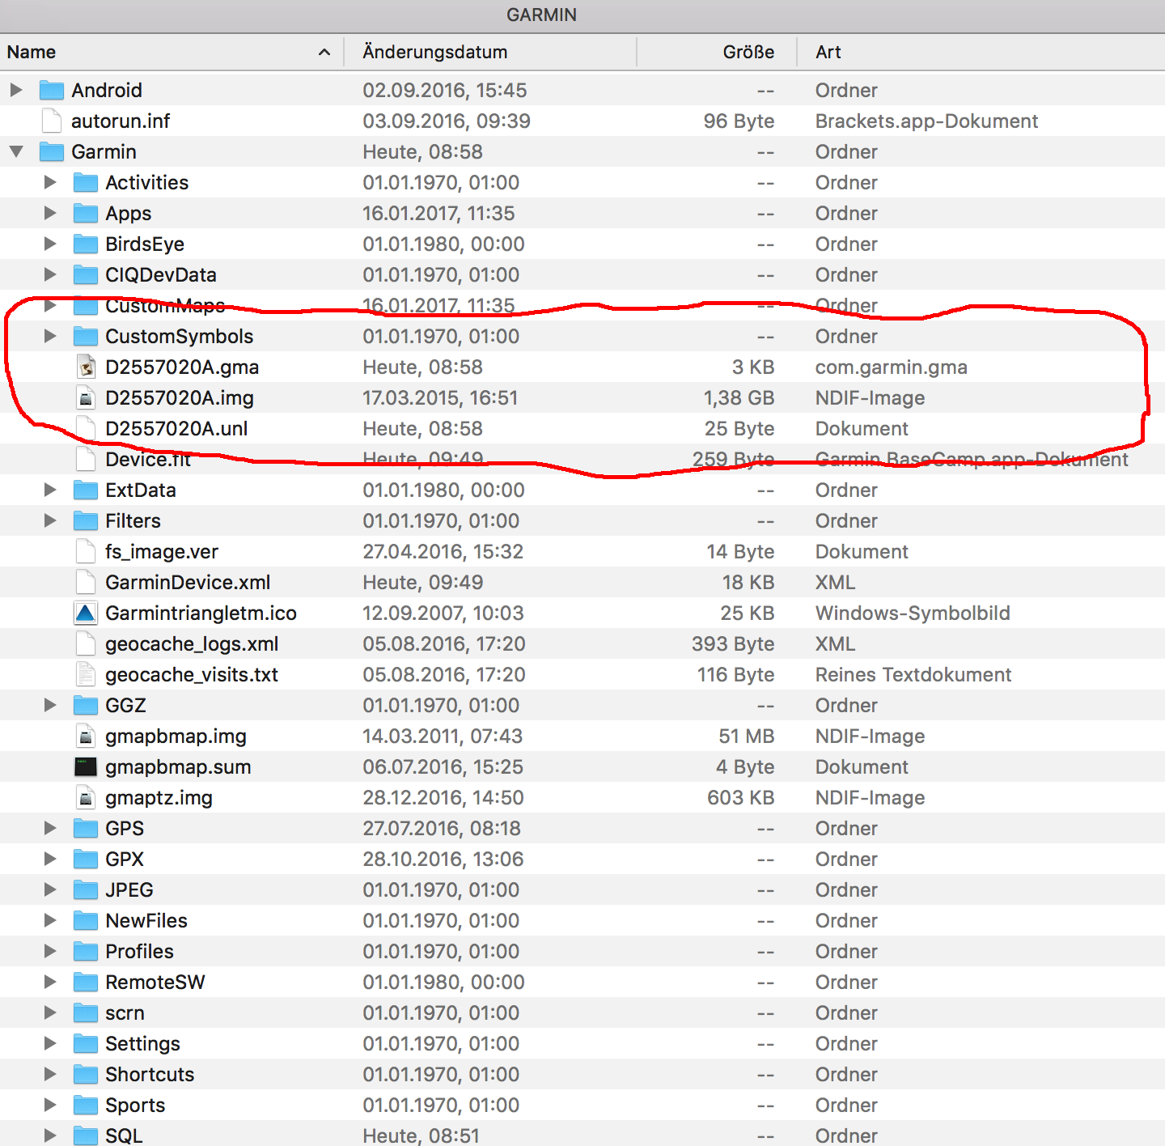Expand the Apps folder triangle
1165x1146 pixels.
50,213
